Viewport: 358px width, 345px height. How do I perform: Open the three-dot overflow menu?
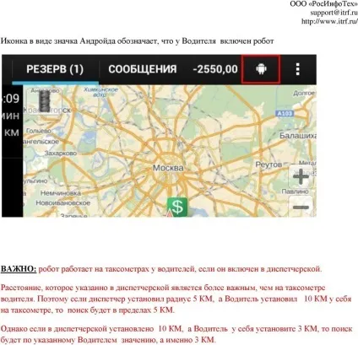coord(298,69)
